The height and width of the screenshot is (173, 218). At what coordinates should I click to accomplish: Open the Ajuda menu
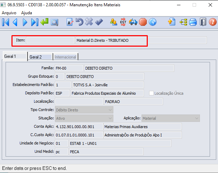27,13
